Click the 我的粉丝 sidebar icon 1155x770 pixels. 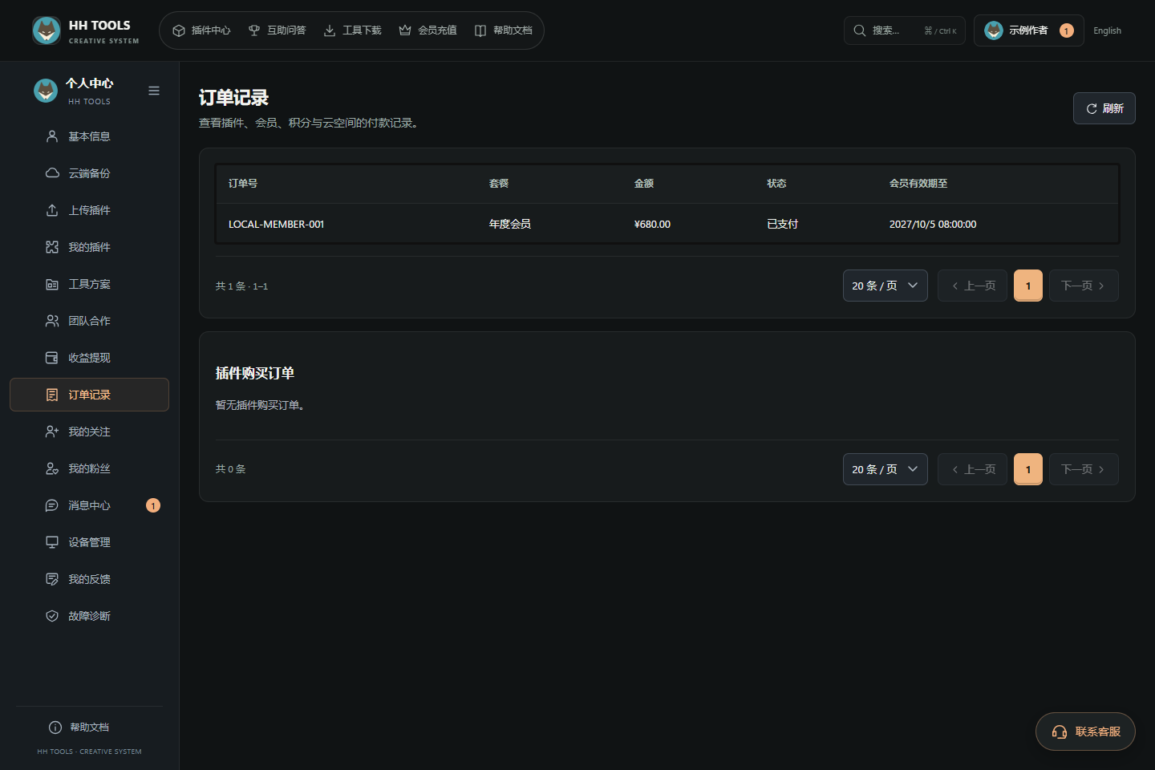coord(52,468)
